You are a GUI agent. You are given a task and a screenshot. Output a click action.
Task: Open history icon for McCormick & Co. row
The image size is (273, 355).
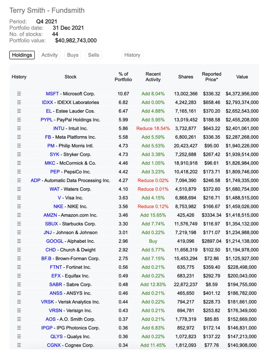(x=19, y=163)
